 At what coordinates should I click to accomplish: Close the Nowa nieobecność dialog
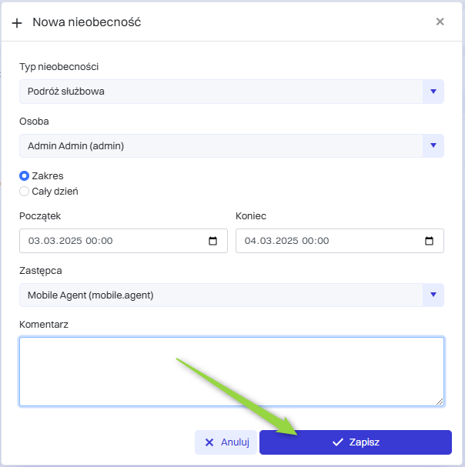pyautogui.click(x=440, y=22)
